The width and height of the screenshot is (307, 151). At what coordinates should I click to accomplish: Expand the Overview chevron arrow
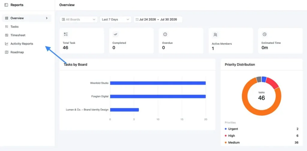coord(46,18)
